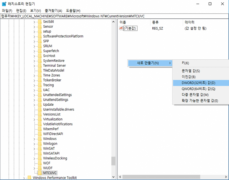The width and height of the screenshot is (229, 180).
Task: Click the REG_SZ type cell
Action: point(157,29)
